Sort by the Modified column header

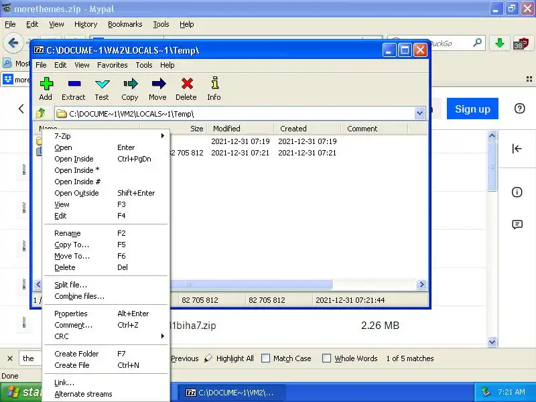241,129
